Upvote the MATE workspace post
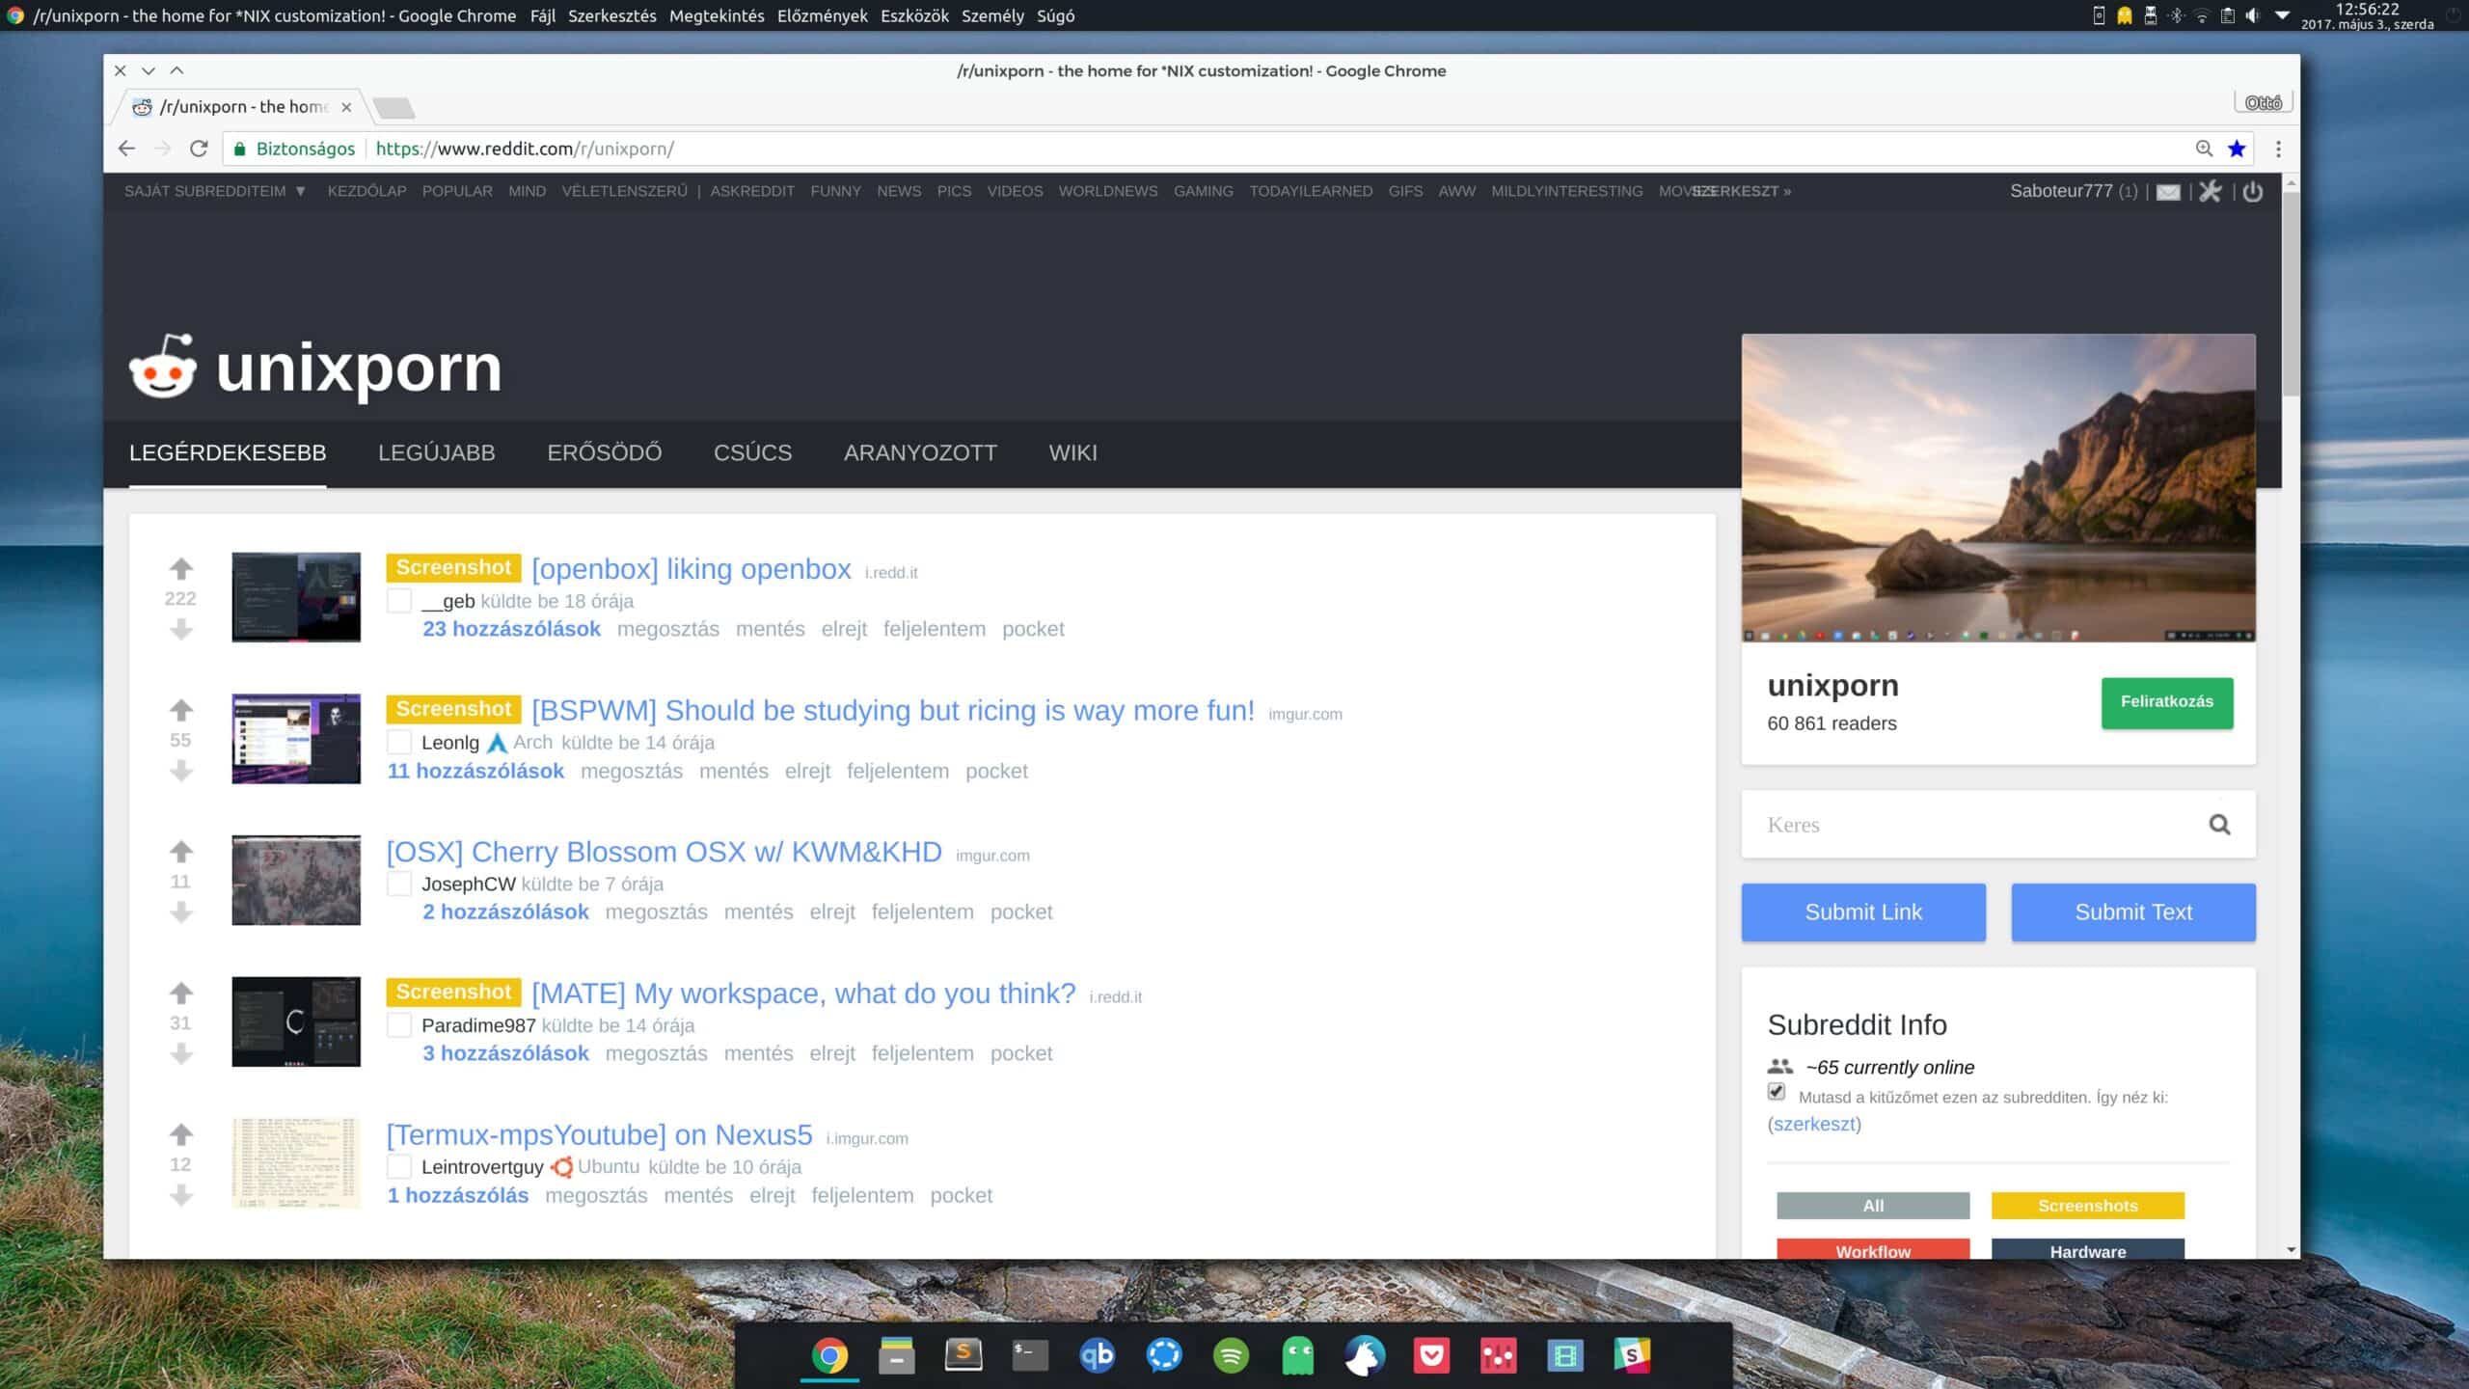Screen dimensions: 2469x1389 (181, 993)
